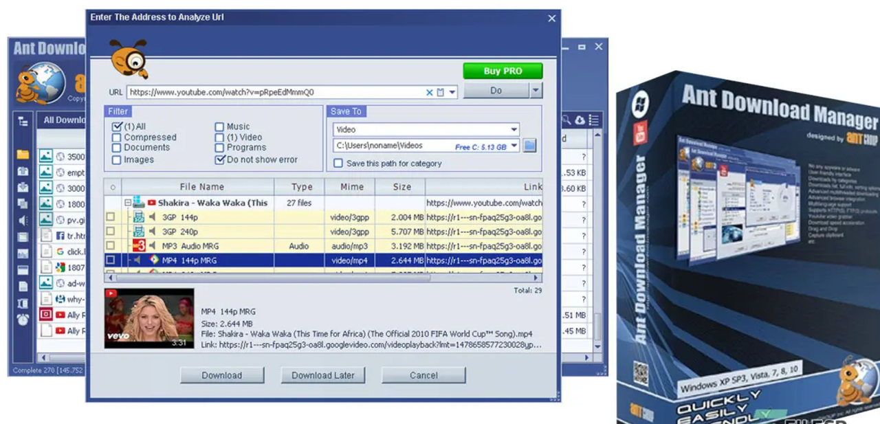The height and width of the screenshot is (424, 880).
Task: Open the URL history dropdown arrow
Action: tap(452, 92)
